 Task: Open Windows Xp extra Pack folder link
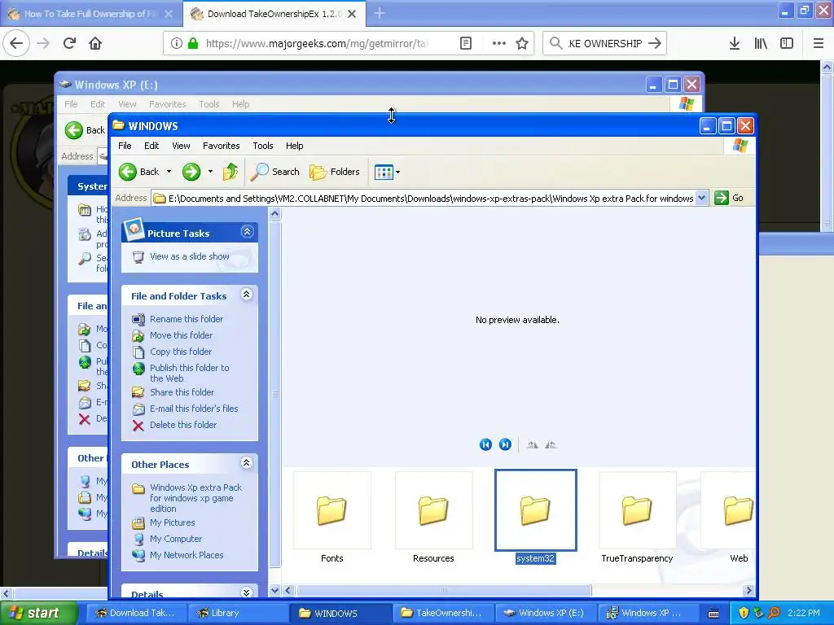pyautogui.click(x=195, y=498)
